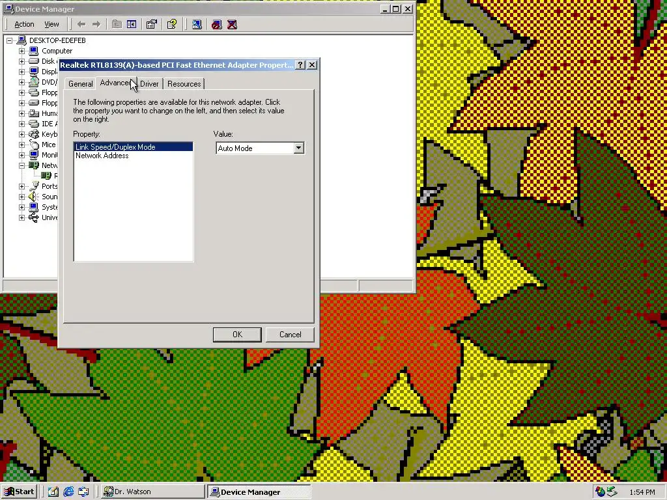Click the Up one level folder icon
Screen dimensions: 667x500
point(117,24)
